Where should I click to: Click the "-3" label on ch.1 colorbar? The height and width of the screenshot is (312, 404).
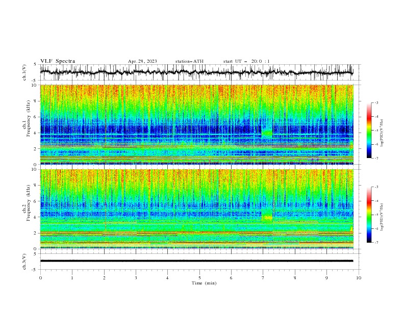click(x=376, y=102)
